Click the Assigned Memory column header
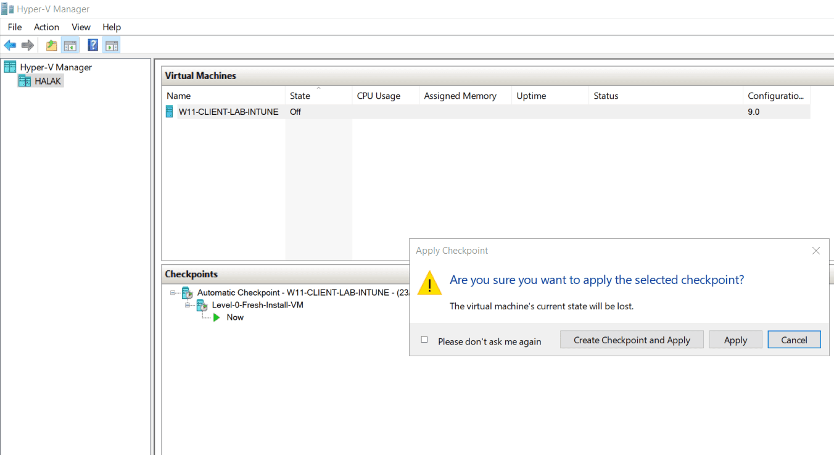The width and height of the screenshot is (834, 455). click(460, 96)
